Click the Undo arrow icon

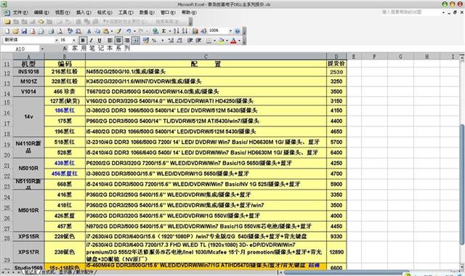129,31
